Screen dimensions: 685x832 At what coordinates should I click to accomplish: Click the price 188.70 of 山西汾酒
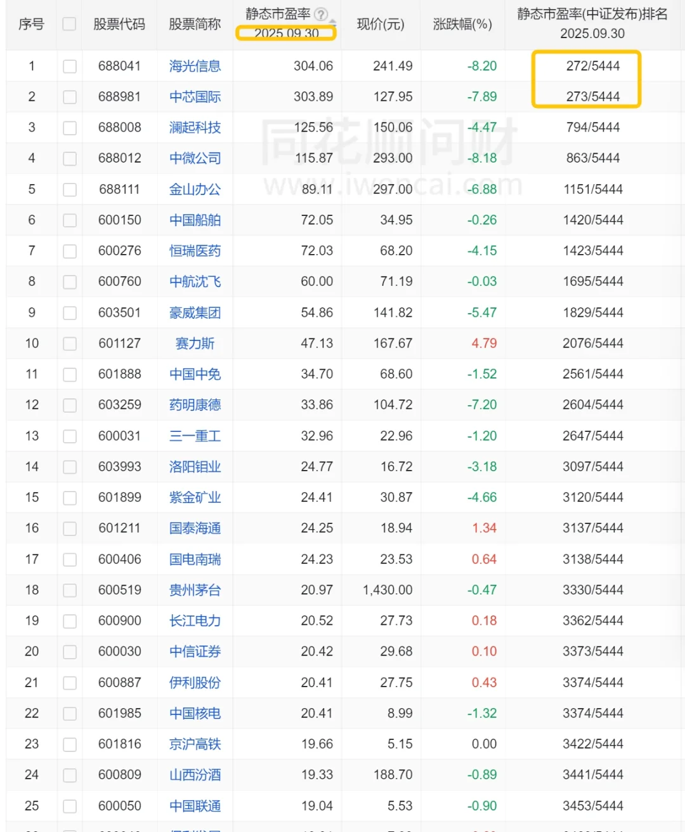point(393,775)
